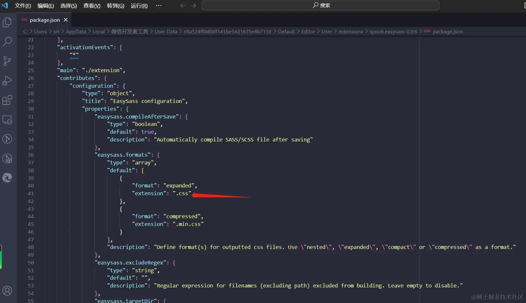Go back using the left arrow
This screenshot has width=526, height=303.
(183, 6)
